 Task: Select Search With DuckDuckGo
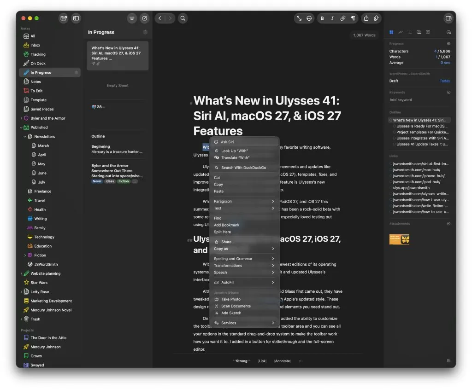(x=244, y=168)
